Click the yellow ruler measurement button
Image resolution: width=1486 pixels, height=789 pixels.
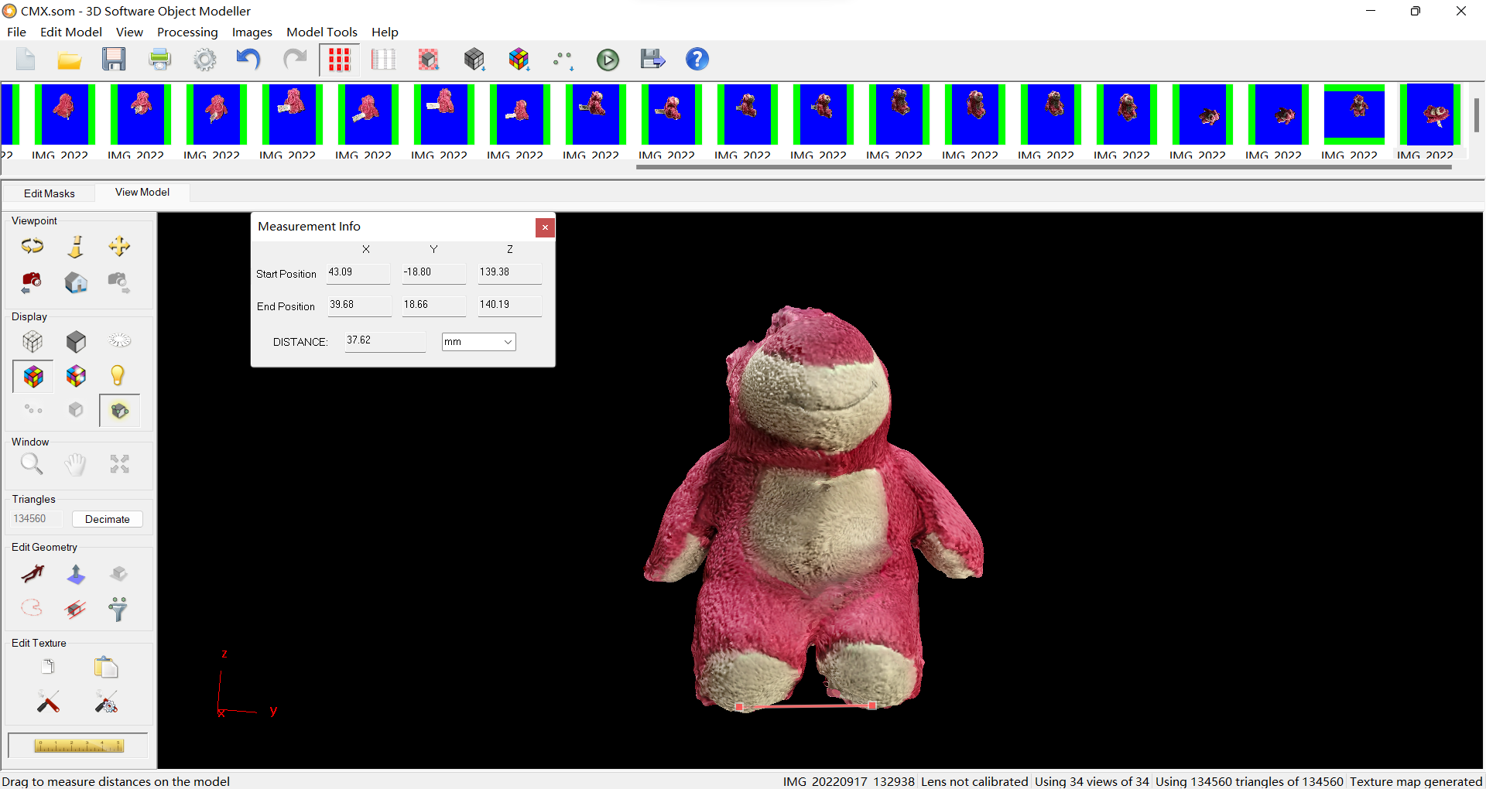[78, 746]
